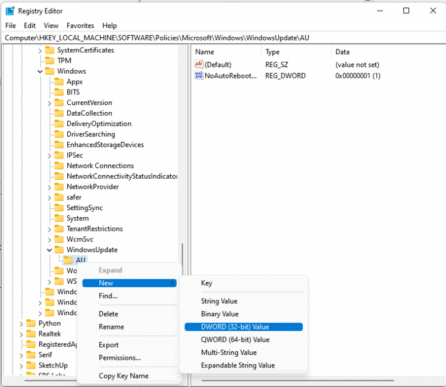Click the Type column header
The width and height of the screenshot is (446, 387).
pos(296,52)
